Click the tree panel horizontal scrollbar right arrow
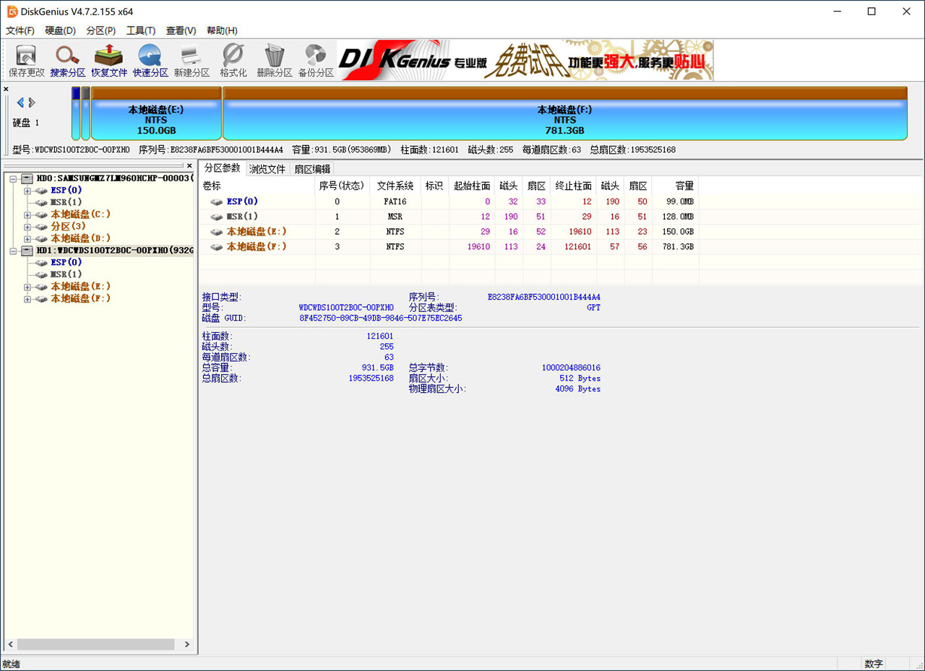 (187, 644)
